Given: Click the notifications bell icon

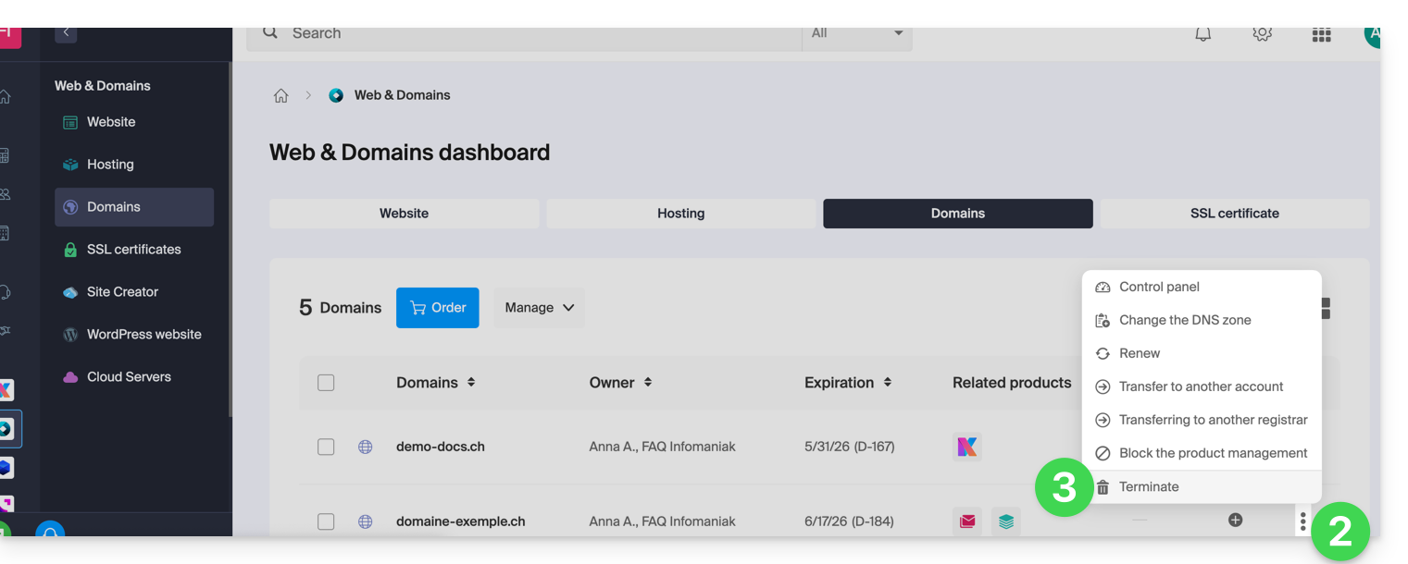Looking at the screenshot, I should pos(1202,34).
